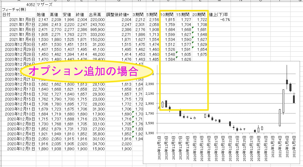303x167 pixels.
Task: Select 15期間 value 1,704
Action: 184,25
